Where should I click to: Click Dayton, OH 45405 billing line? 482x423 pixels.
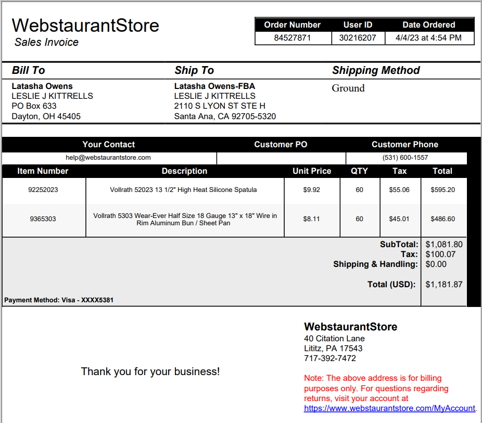[x=46, y=117]
